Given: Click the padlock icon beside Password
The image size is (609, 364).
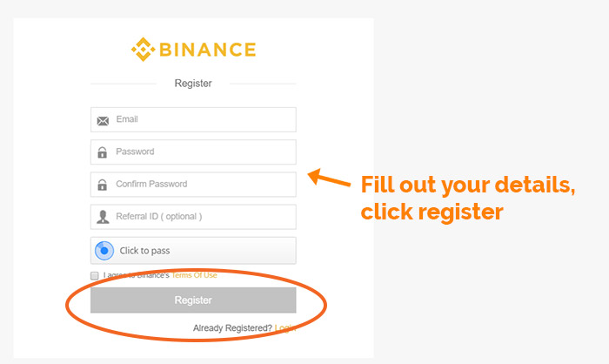Looking at the screenshot, I should (x=102, y=152).
